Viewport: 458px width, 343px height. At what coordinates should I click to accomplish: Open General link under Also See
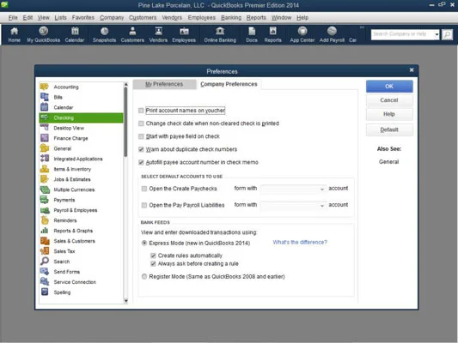[x=388, y=162]
